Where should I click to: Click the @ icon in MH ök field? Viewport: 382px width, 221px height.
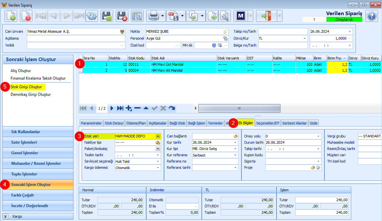tap(214, 45)
